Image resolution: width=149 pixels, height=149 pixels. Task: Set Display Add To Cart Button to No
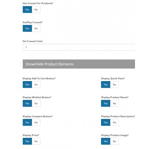(36, 85)
